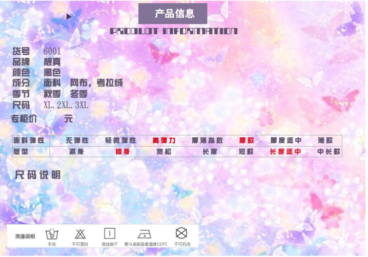Screen dimensions: 368x257
Task: Click the season value 秋季
Action: pos(52,94)
